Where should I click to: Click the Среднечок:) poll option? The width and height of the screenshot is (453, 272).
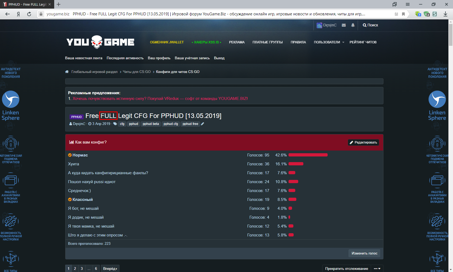[x=79, y=191]
